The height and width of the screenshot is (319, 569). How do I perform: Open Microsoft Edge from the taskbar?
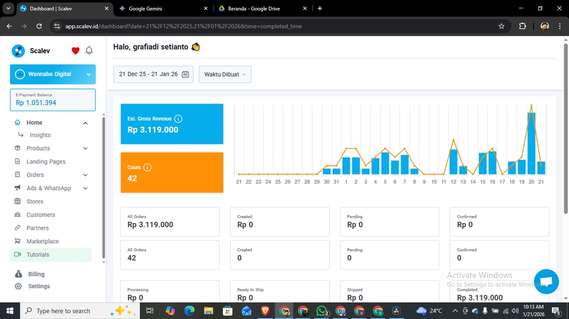click(190, 311)
